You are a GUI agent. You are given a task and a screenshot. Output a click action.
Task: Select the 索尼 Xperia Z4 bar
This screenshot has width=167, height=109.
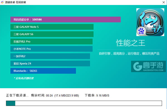pos(50,64)
